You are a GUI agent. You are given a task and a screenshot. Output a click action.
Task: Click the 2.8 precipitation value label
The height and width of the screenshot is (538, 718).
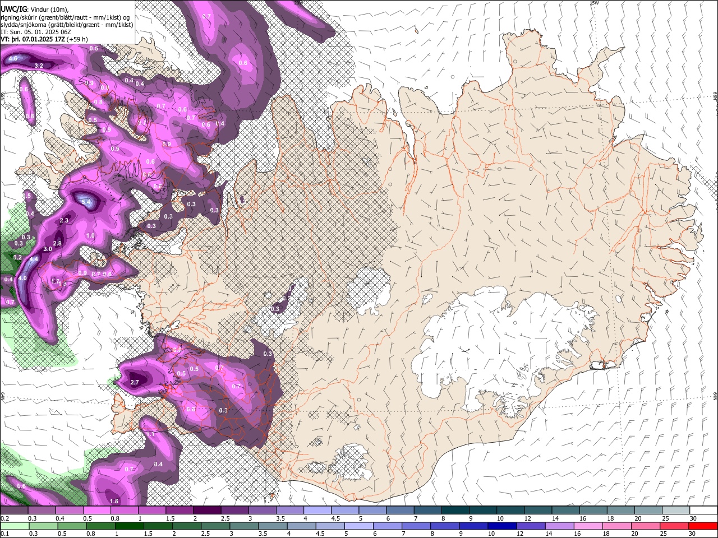(57, 243)
